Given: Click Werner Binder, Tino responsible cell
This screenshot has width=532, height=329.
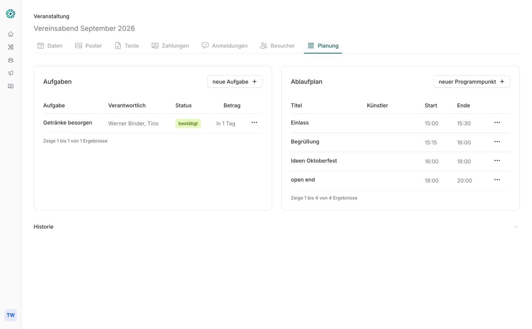Looking at the screenshot, I should (x=133, y=124).
